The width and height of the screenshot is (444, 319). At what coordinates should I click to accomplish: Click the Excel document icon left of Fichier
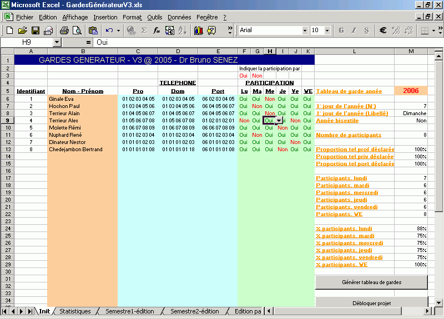8,17
